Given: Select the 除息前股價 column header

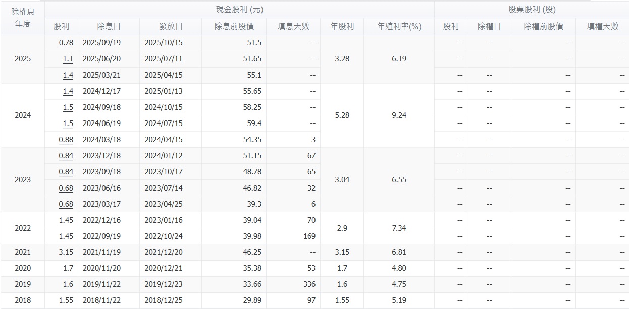Looking at the screenshot, I should pyautogui.click(x=234, y=26).
